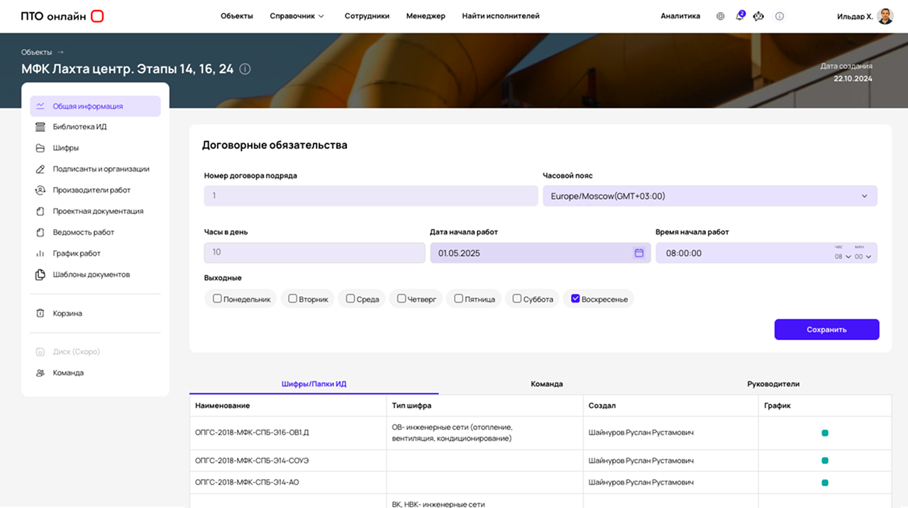Open calendar picker in start date field
908x508 pixels.
[x=638, y=253]
